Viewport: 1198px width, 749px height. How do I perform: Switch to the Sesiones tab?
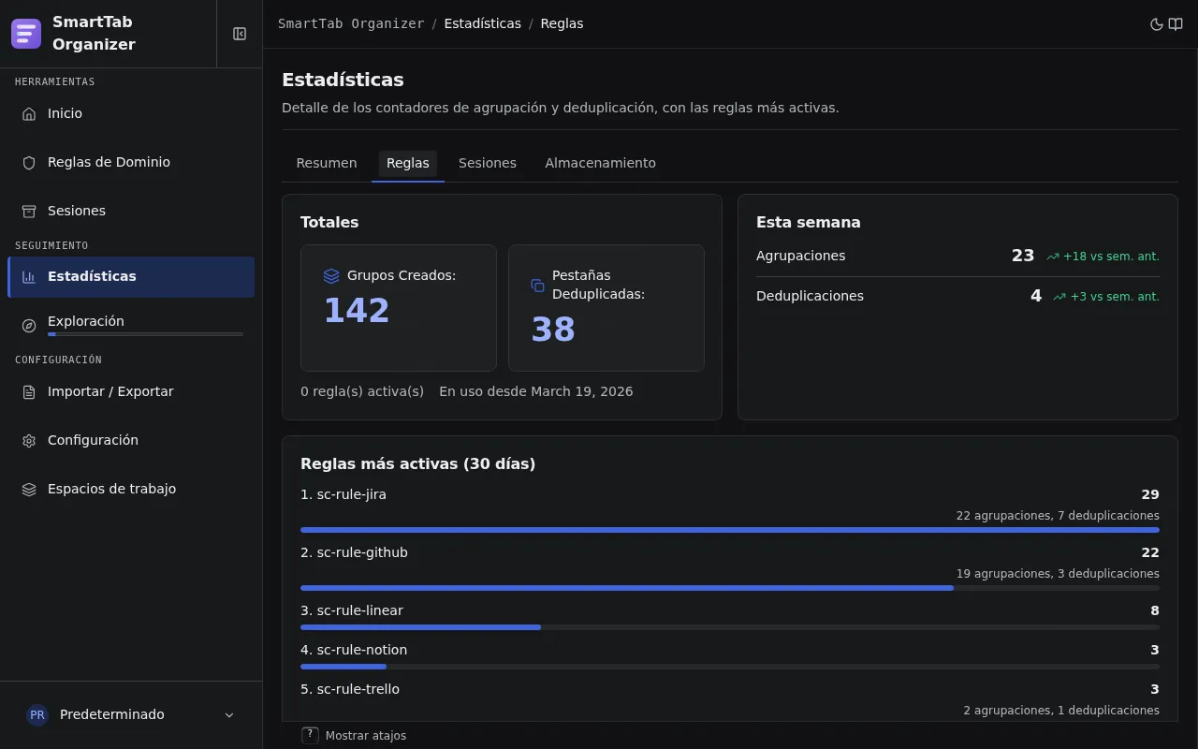point(488,163)
